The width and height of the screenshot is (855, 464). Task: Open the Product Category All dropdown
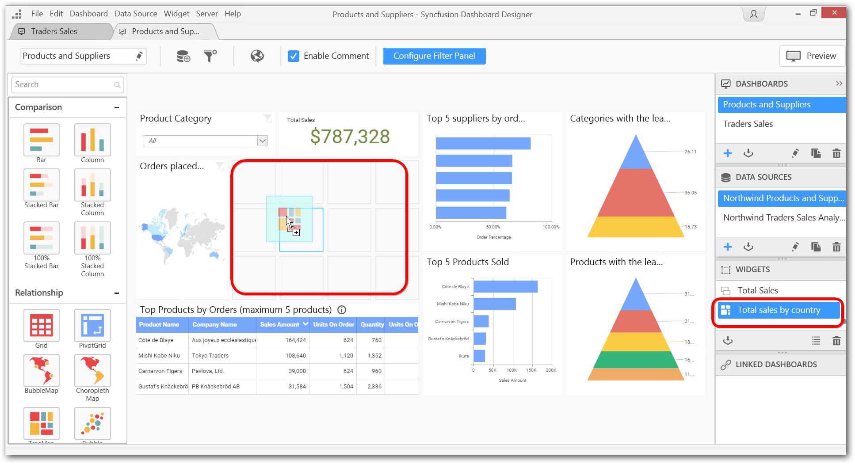(262, 141)
